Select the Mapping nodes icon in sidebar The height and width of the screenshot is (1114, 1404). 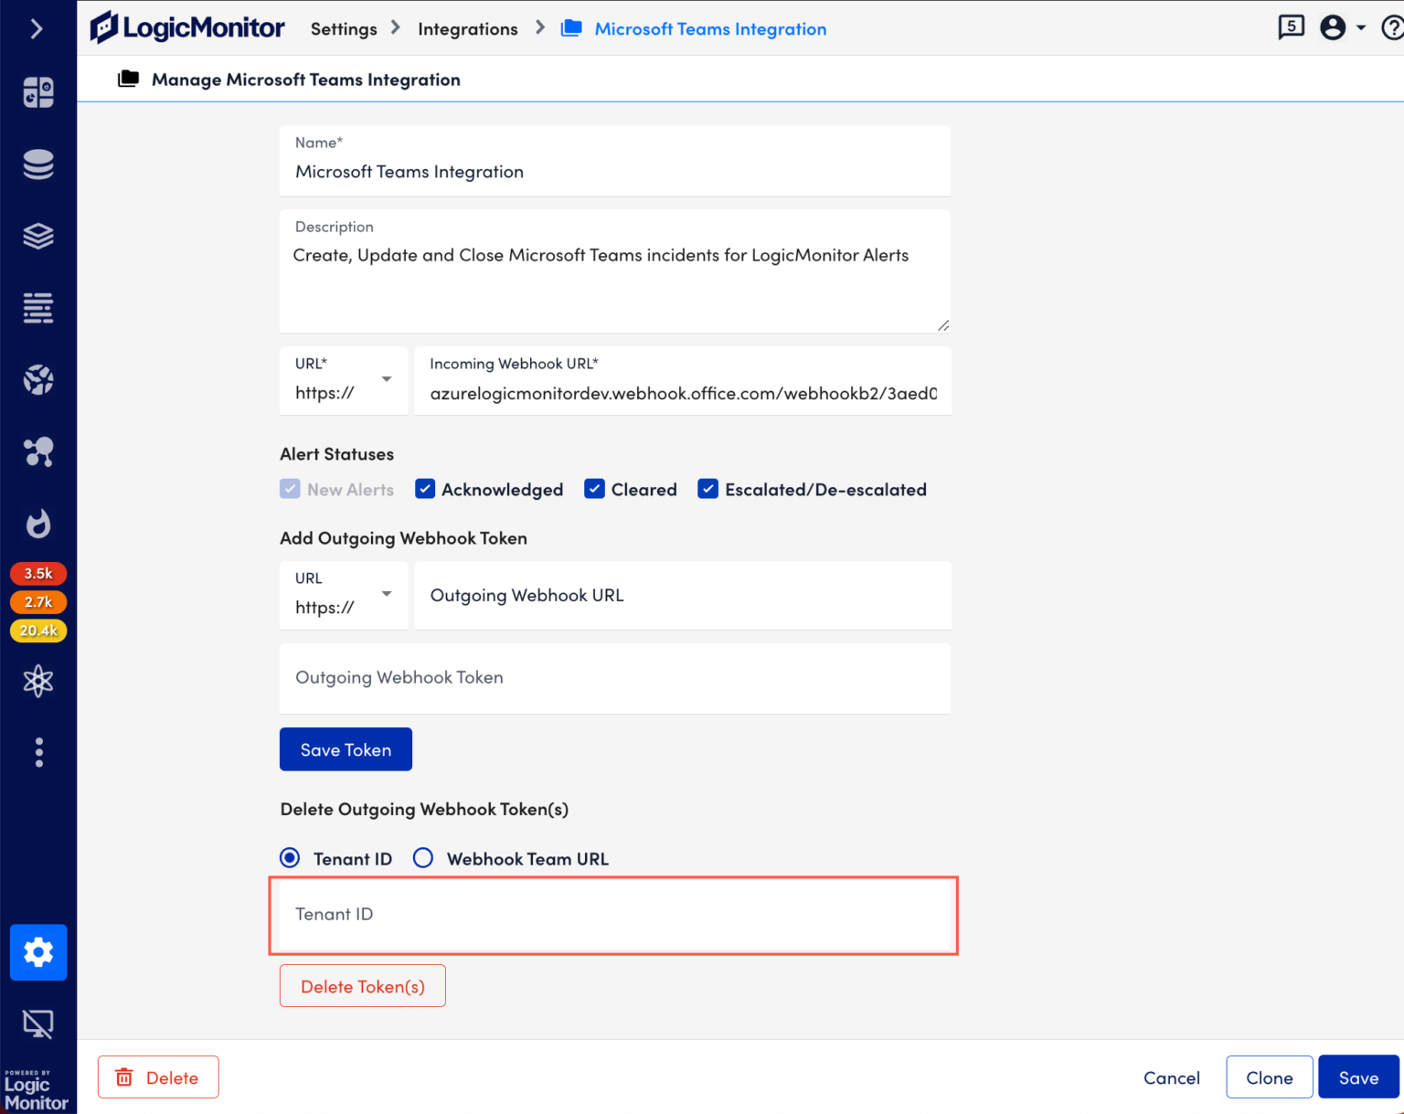[x=37, y=451]
